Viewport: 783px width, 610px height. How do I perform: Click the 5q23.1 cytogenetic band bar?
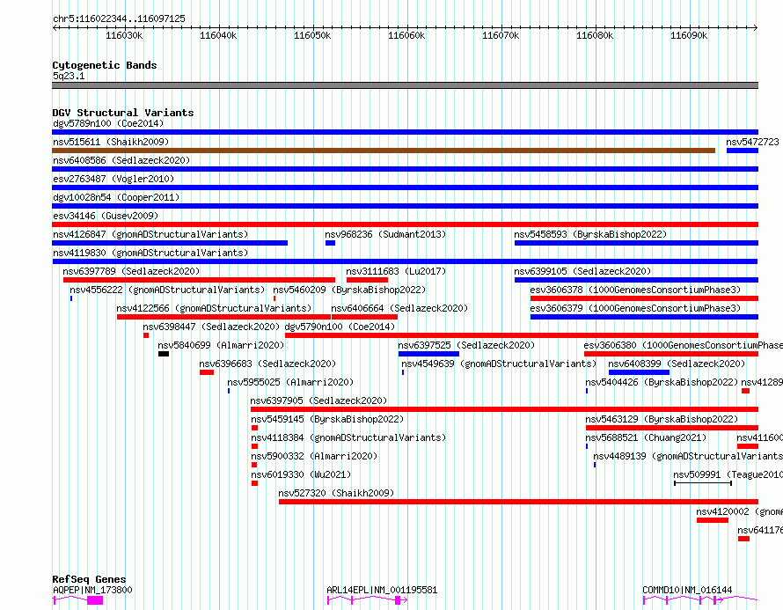(405, 85)
